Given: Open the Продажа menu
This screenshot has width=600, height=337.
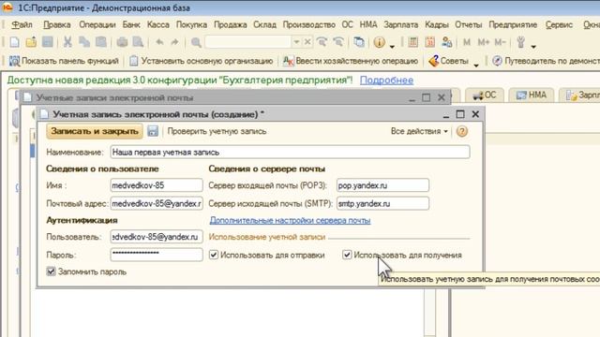Looking at the screenshot, I should coord(230,25).
